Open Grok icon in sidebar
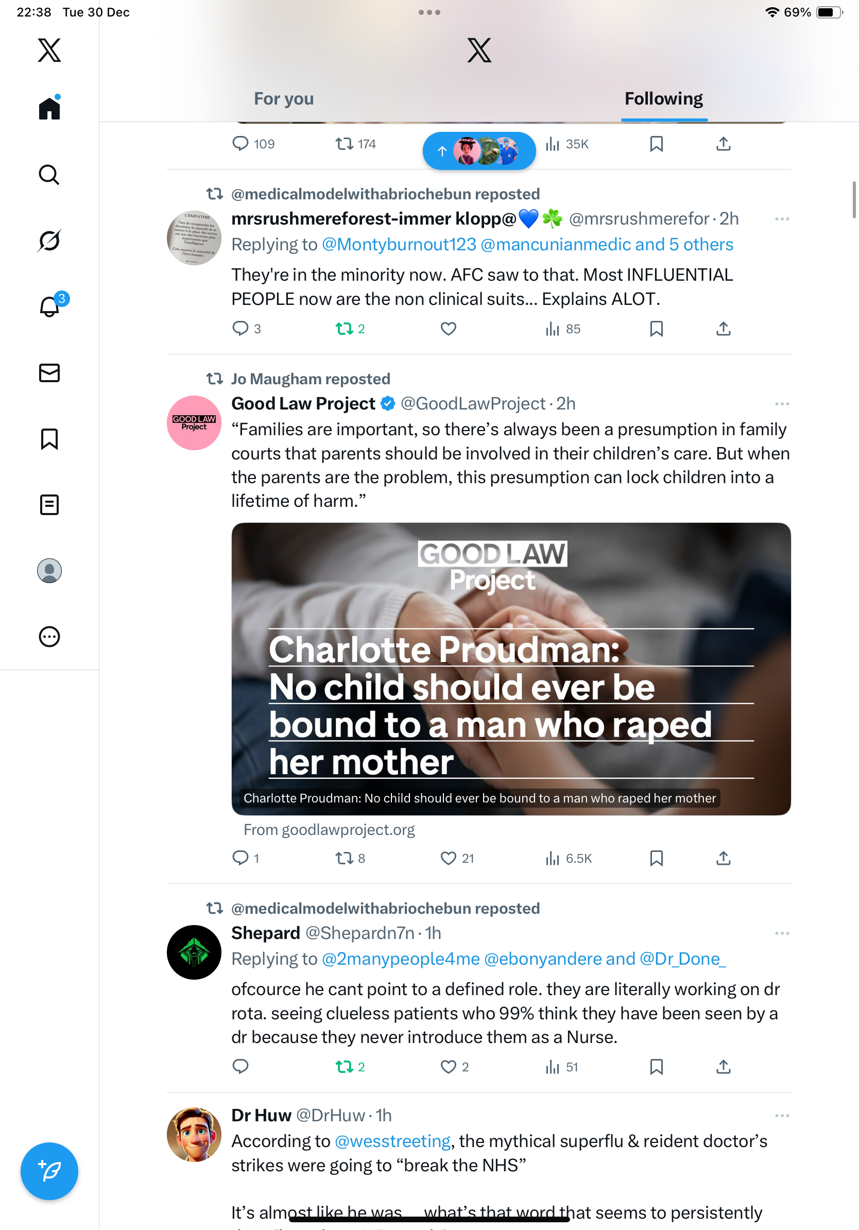Screen dimensions: 859x1230 pyautogui.click(x=49, y=241)
